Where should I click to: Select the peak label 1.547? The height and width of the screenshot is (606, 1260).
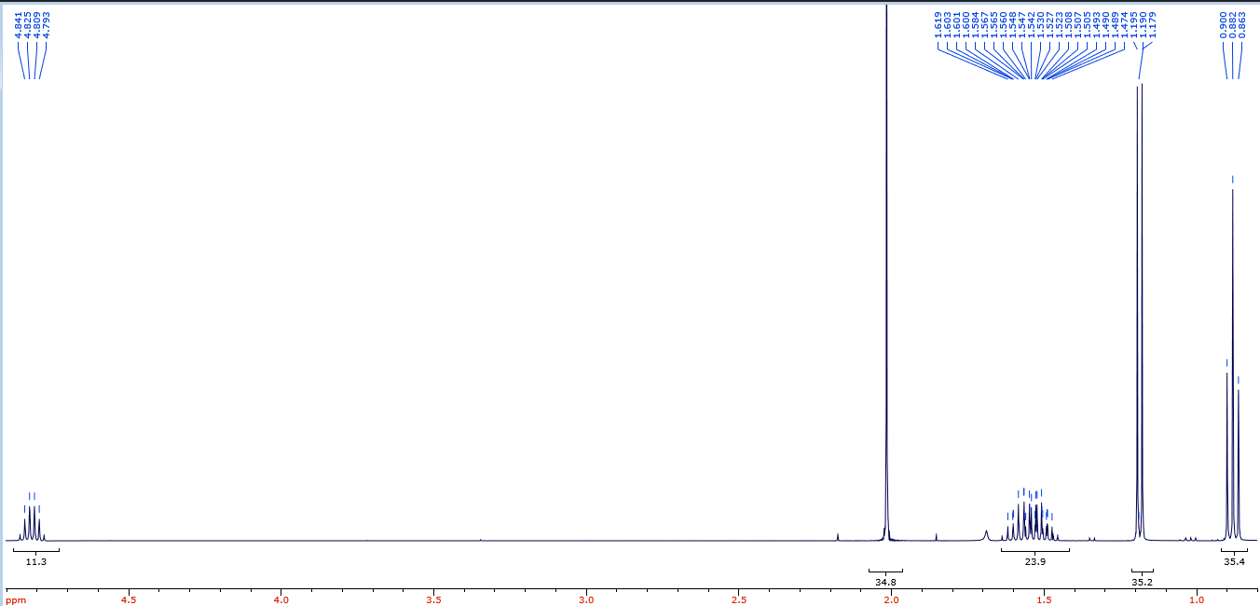click(1022, 25)
